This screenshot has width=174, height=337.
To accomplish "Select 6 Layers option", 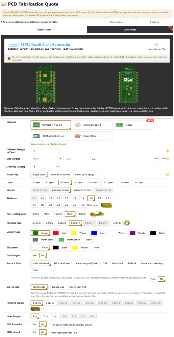I will (x=79, y=182).
